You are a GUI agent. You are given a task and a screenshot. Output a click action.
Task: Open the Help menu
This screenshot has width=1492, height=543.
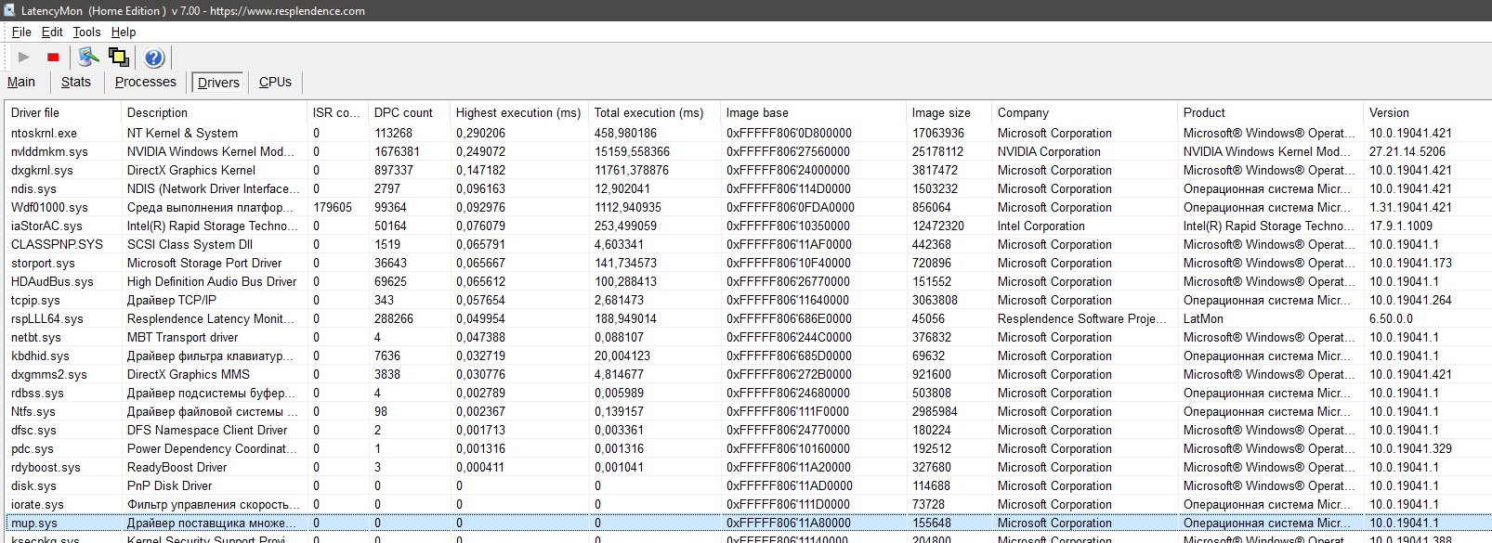coord(124,32)
